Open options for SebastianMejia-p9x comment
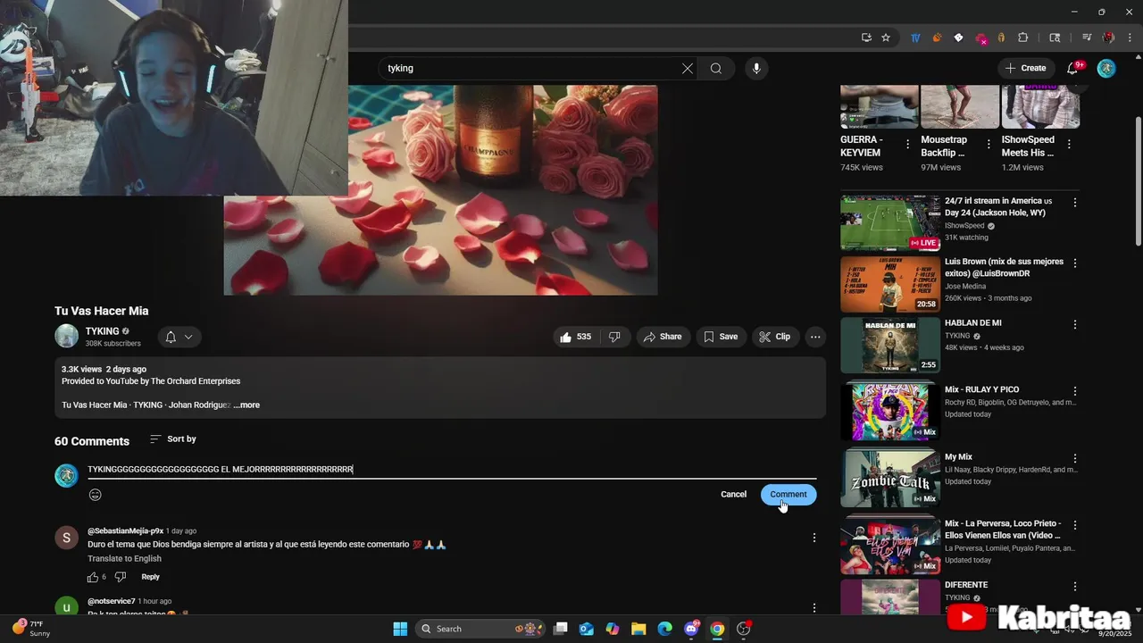This screenshot has width=1143, height=643. click(813, 538)
